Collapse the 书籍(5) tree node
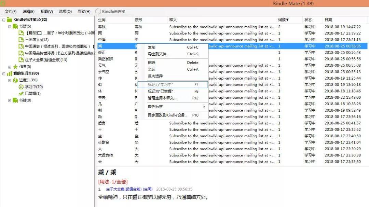The image size is (369, 207). tap(10, 27)
